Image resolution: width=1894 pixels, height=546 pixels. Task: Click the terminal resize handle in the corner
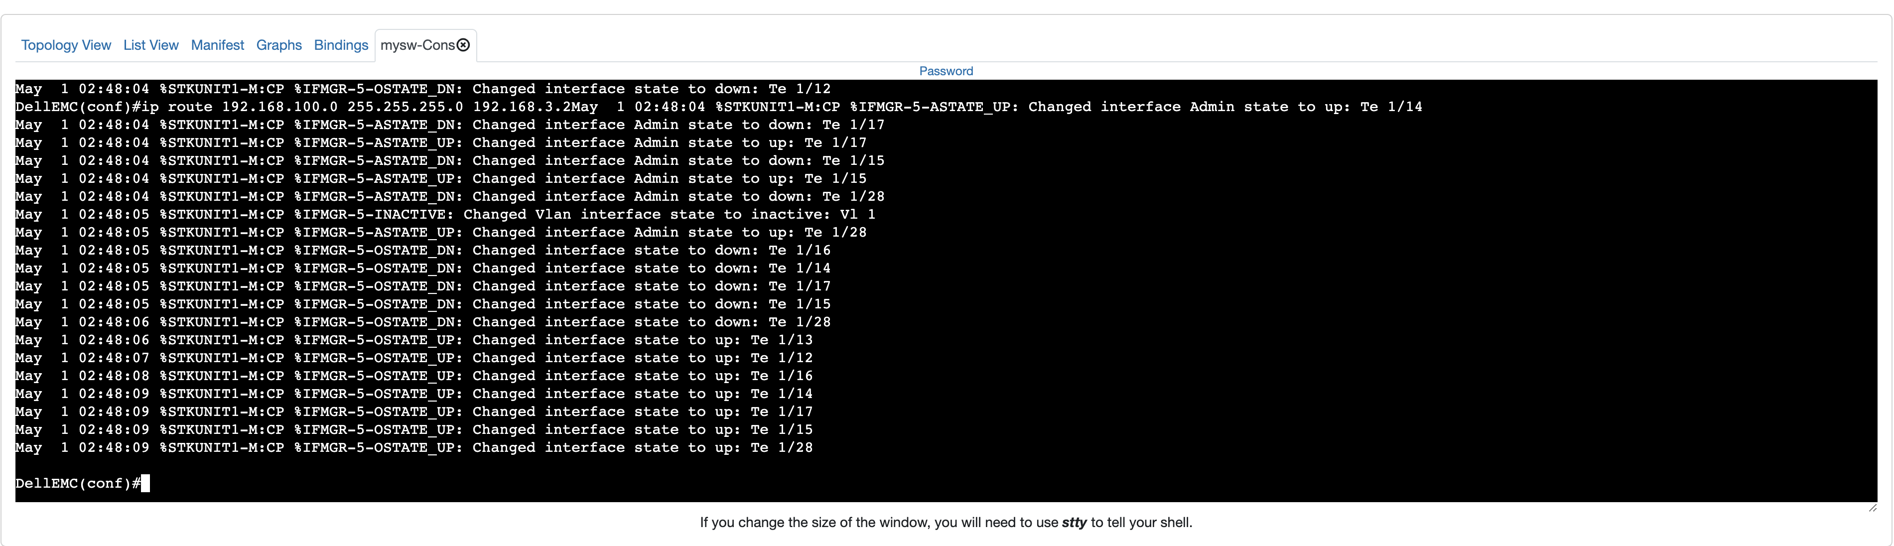coord(1872,508)
